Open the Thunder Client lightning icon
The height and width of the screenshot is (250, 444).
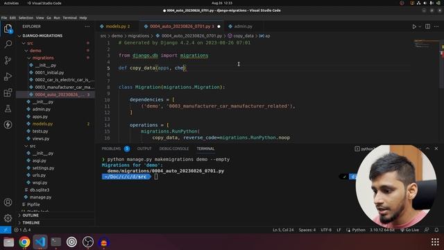tap(8, 124)
